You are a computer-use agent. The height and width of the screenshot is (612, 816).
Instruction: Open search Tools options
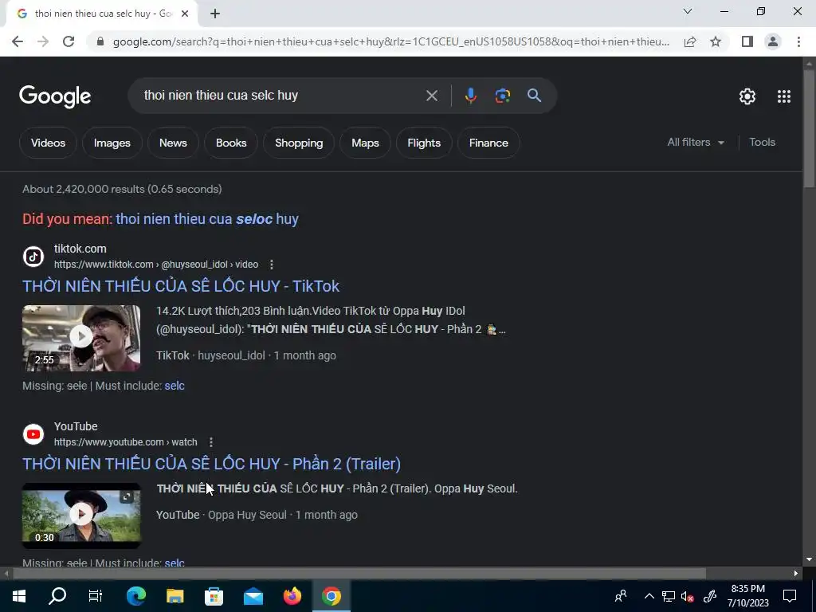[x=762, y=142]
